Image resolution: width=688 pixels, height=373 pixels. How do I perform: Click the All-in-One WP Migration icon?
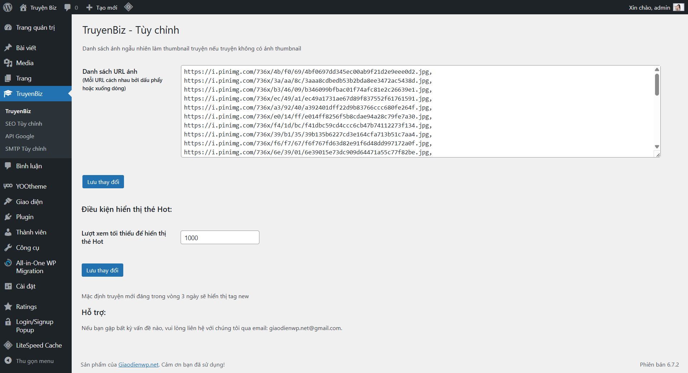point(8,263)
